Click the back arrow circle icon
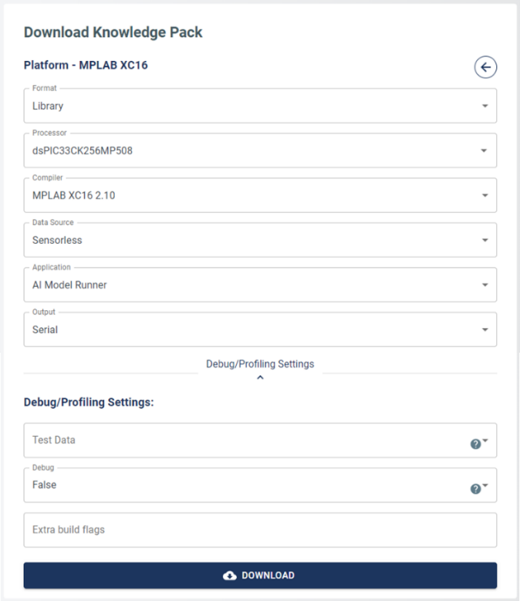This screenshot has width=520, height=601. point(485,68)
